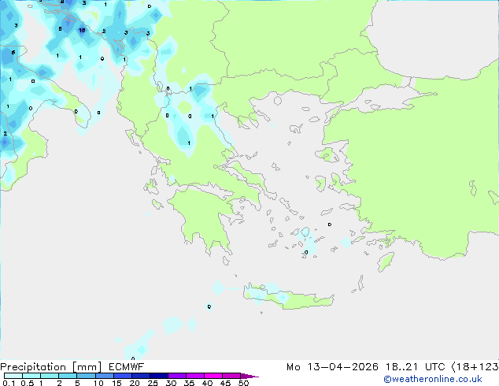Click the '25' legend scale label
This screenshot has width=499, height=386.
[x=153, y=383]
